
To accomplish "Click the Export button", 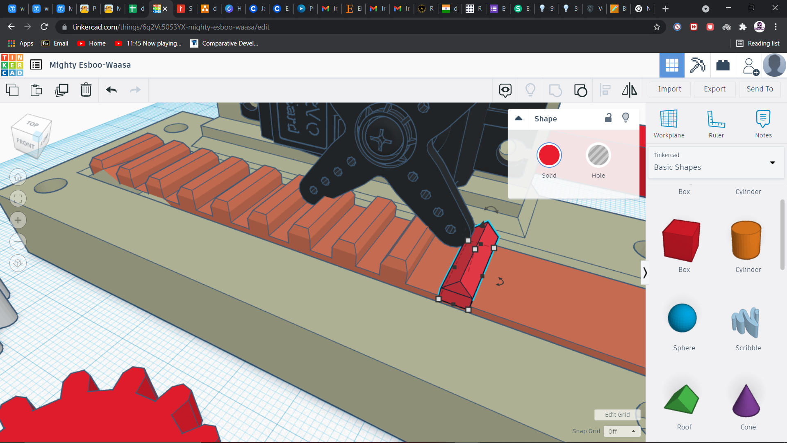I will click(714, 89).
